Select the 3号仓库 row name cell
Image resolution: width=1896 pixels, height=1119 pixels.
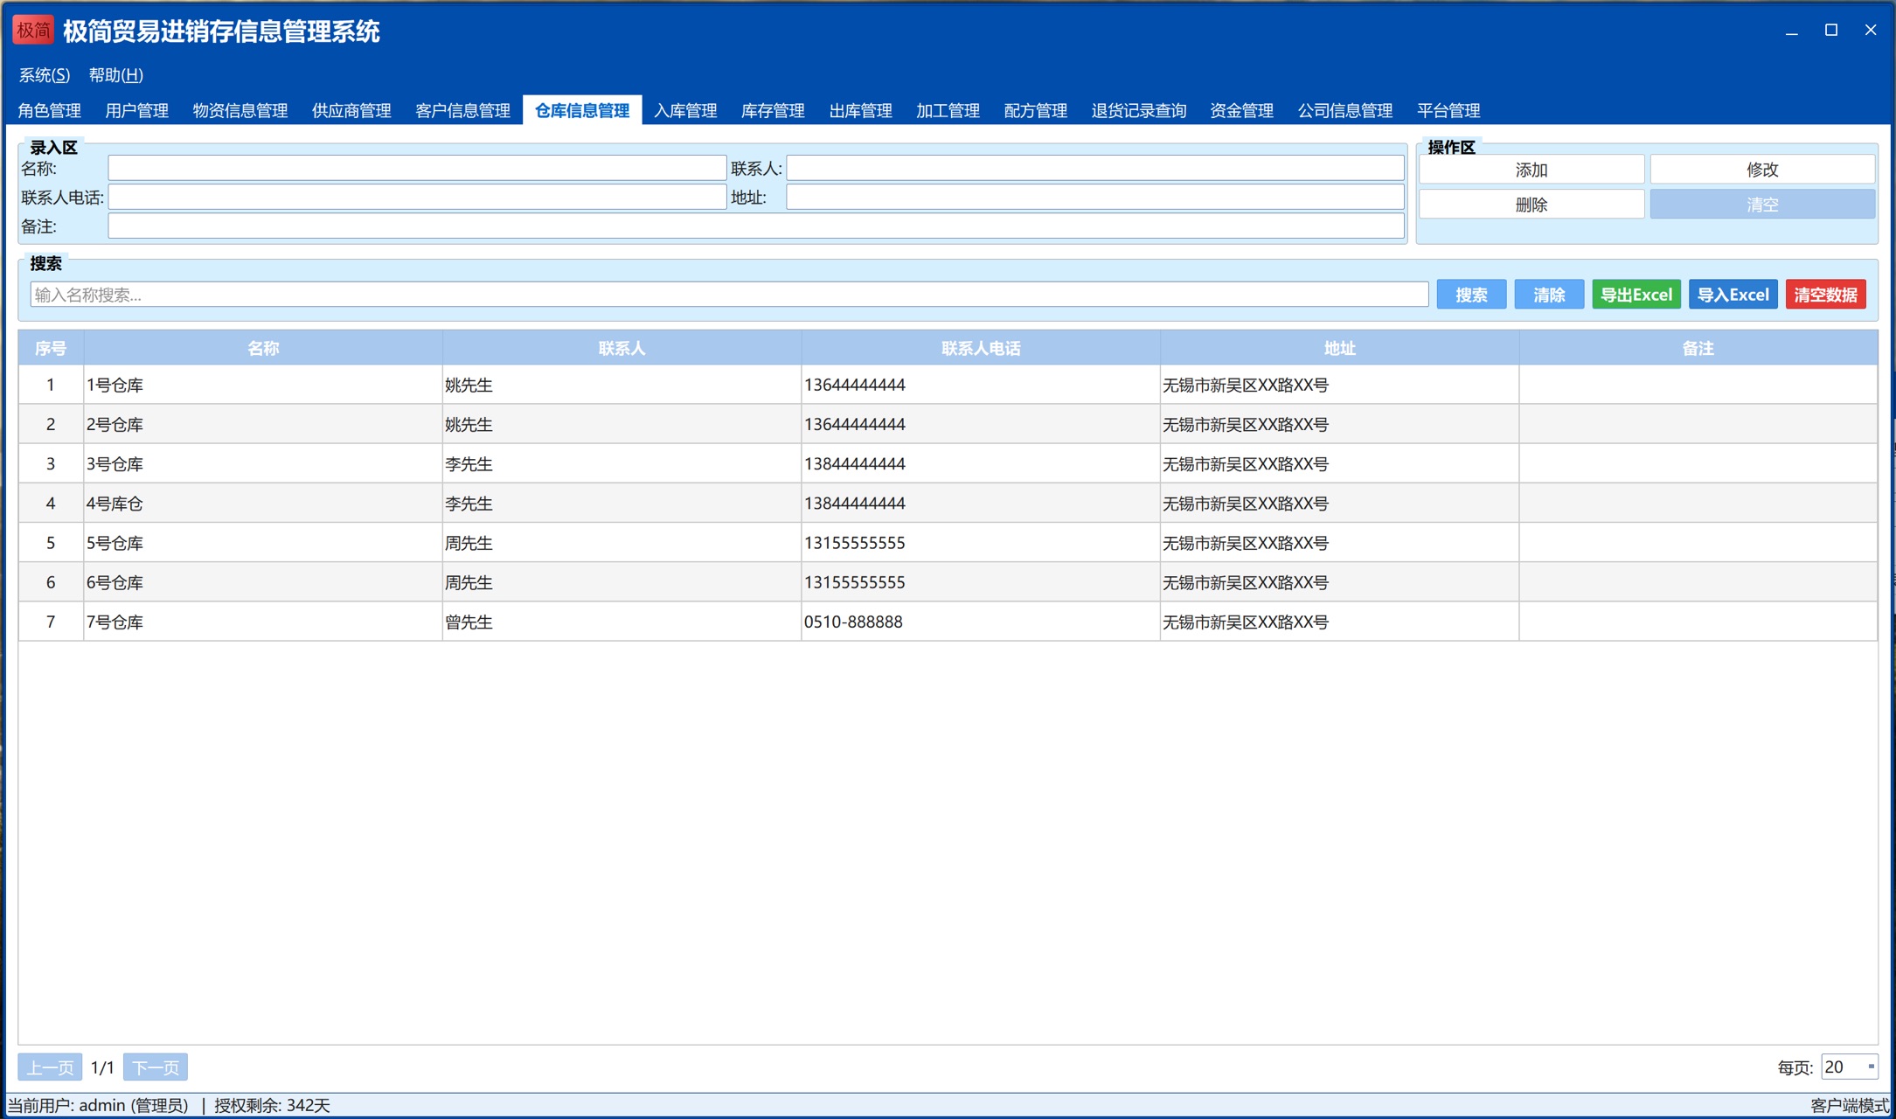point(263,463)
